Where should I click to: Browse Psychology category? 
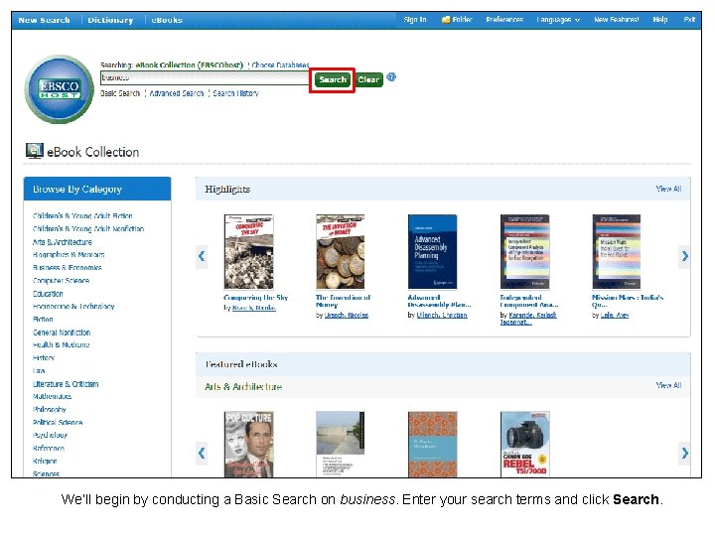click(x=50, y=436)
